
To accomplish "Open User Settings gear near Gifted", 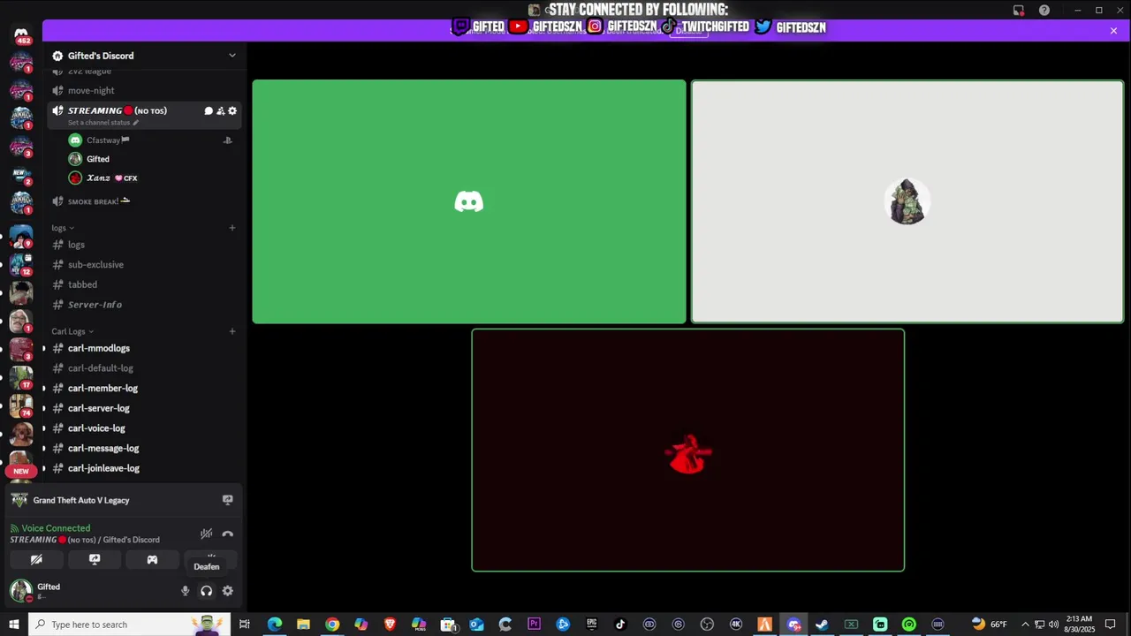I will (227, 591).
